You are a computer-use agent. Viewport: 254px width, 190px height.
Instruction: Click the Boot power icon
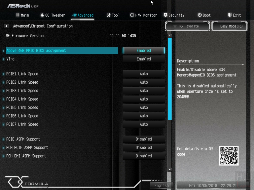200,15
